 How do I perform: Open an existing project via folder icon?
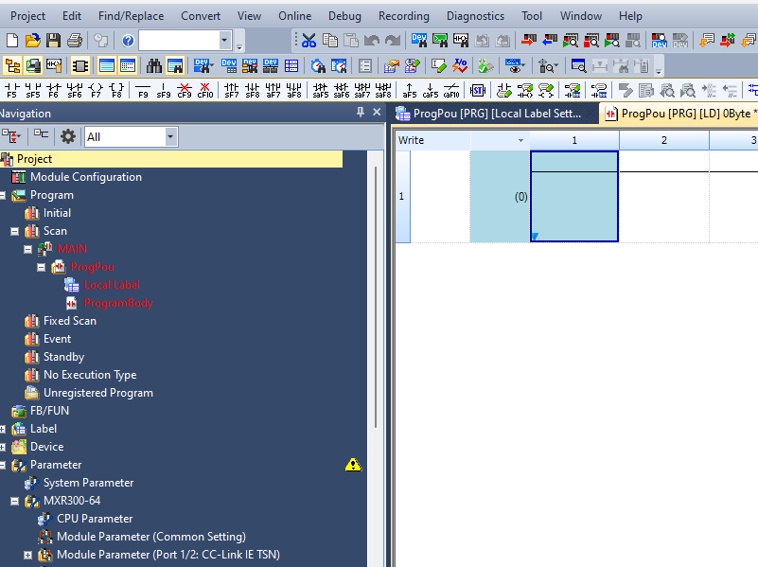pyautogui.click(x=33, y=40)
